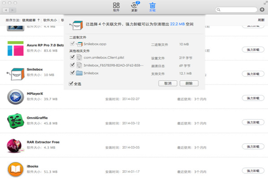
Task: Click the Smilebox app icon in list
Action: (16, 74)
